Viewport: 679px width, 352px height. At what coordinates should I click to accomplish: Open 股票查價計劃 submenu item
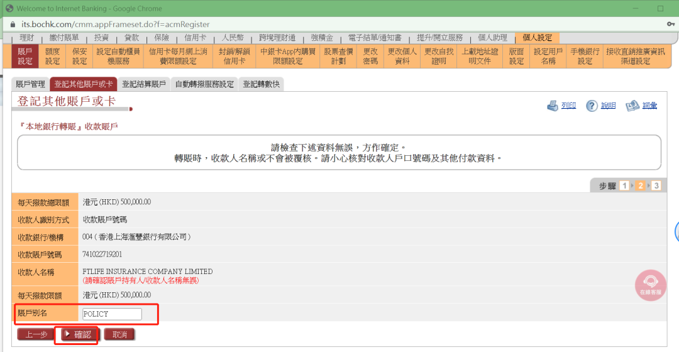pos(339,57)
